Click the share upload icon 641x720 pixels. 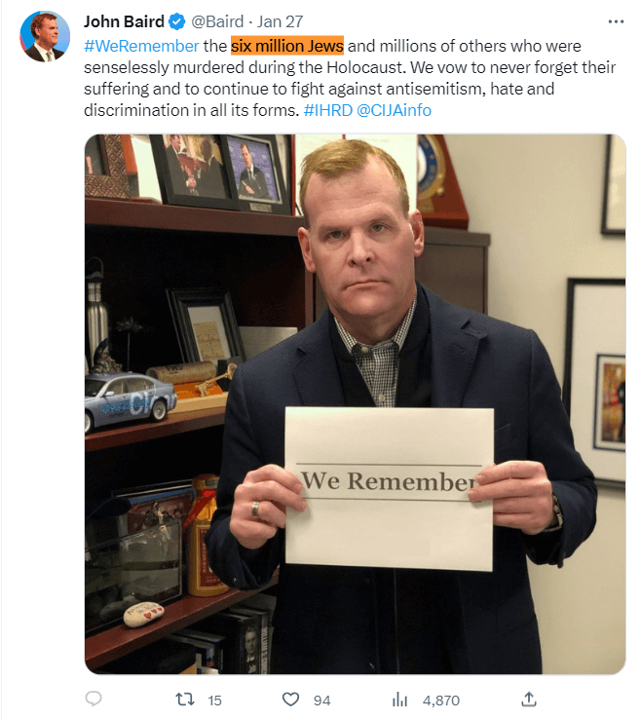click(529, 699)
